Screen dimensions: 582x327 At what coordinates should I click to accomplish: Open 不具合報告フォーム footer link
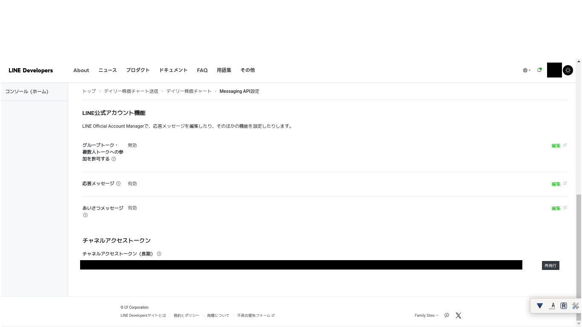pos(256,316)
